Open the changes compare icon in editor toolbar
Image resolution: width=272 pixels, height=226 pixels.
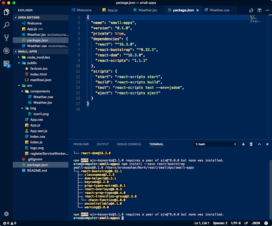click(251, 10)
